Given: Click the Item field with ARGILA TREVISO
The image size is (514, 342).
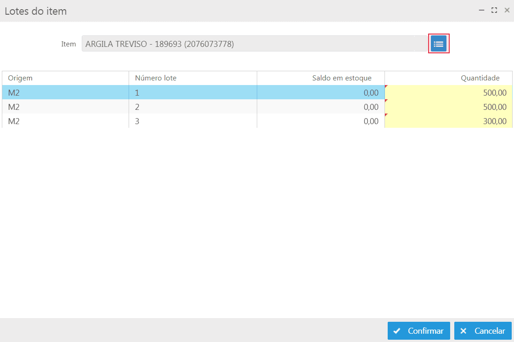Looking at the screenshot, I should tap(254, 44).
